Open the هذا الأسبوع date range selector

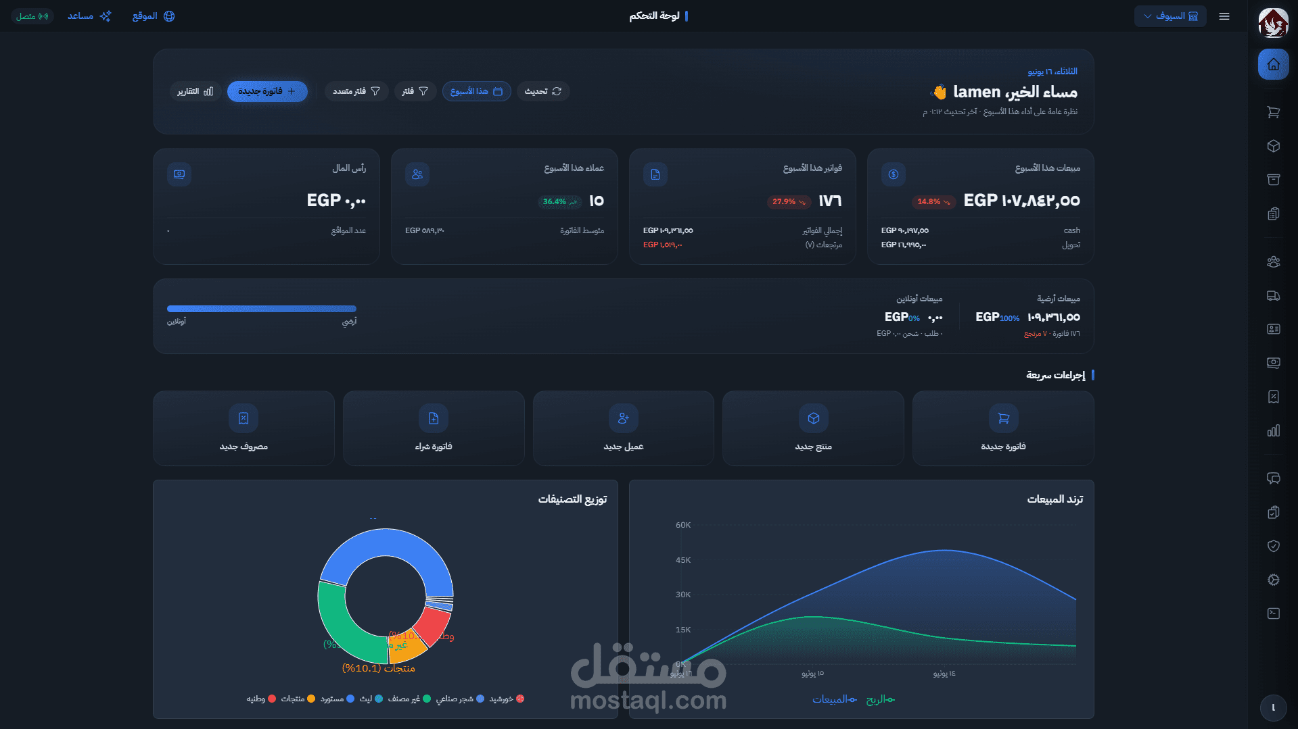476,91
